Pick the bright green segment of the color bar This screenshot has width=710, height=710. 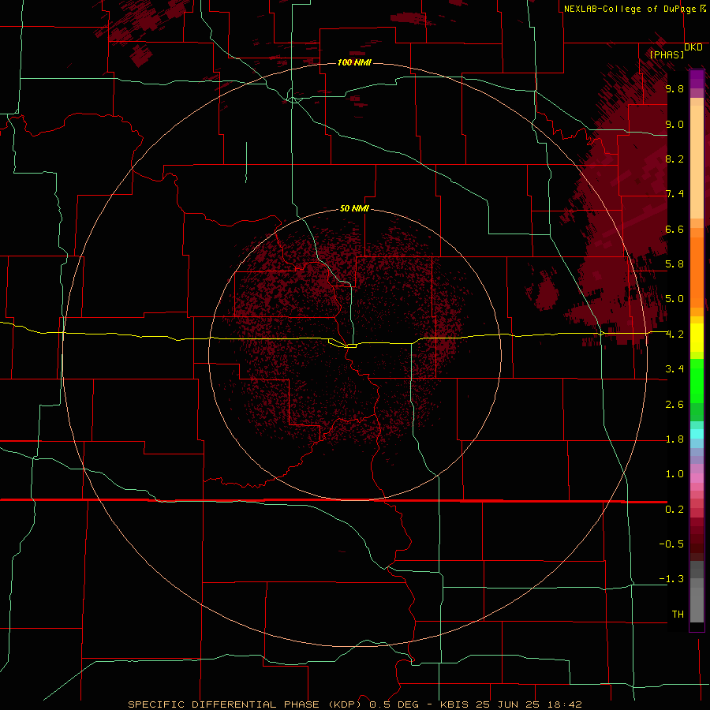tap(697, 382)
